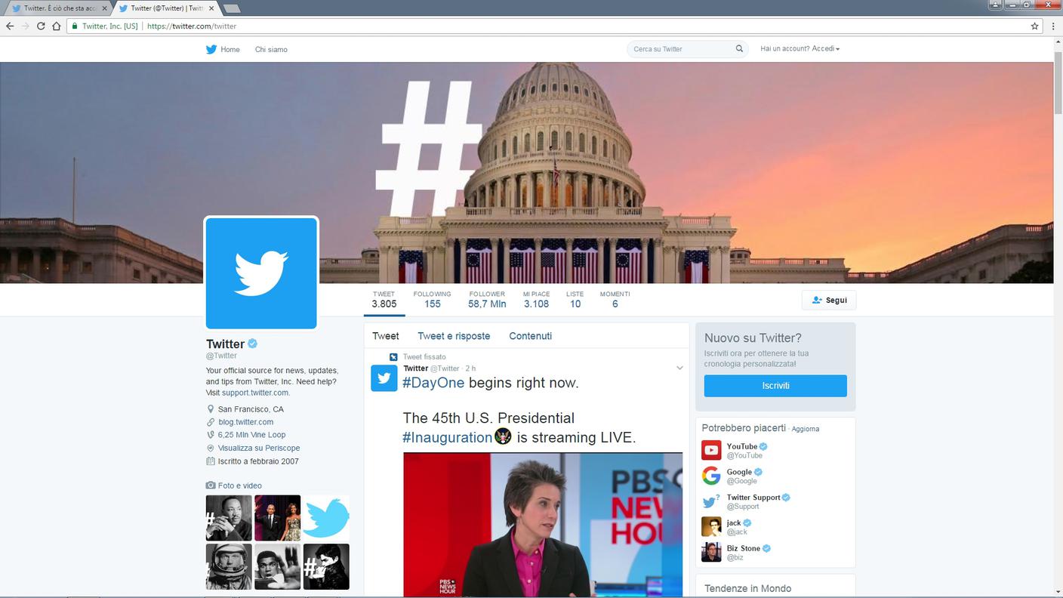Open the Twitter Support account icon
1063x598 pixels.
click(711, 501)
